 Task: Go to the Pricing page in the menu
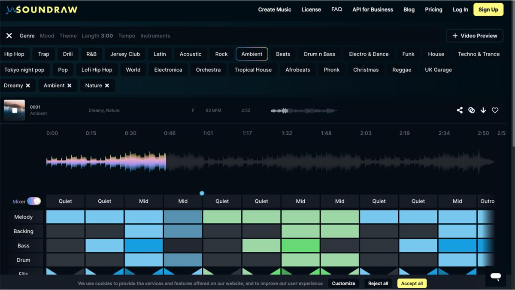click(433, 9)
